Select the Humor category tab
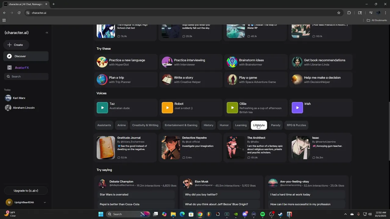390x219 pixels. click(x=224, y=125)
